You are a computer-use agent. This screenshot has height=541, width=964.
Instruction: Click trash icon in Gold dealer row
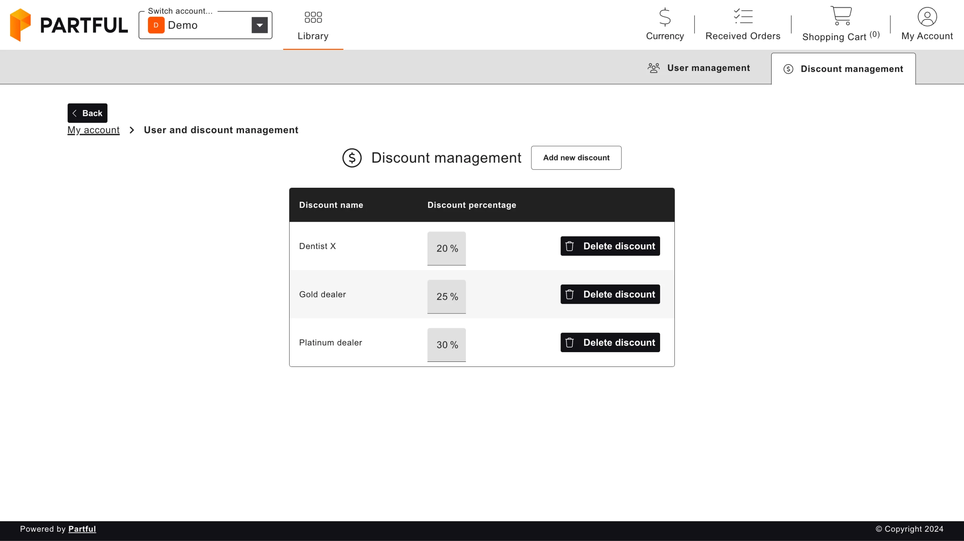click(x=569, y=295)
